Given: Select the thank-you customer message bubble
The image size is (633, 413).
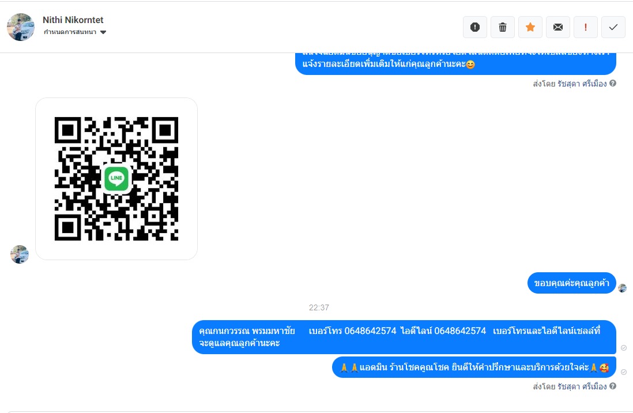Looking at the screenshot, I should [572, 283].
